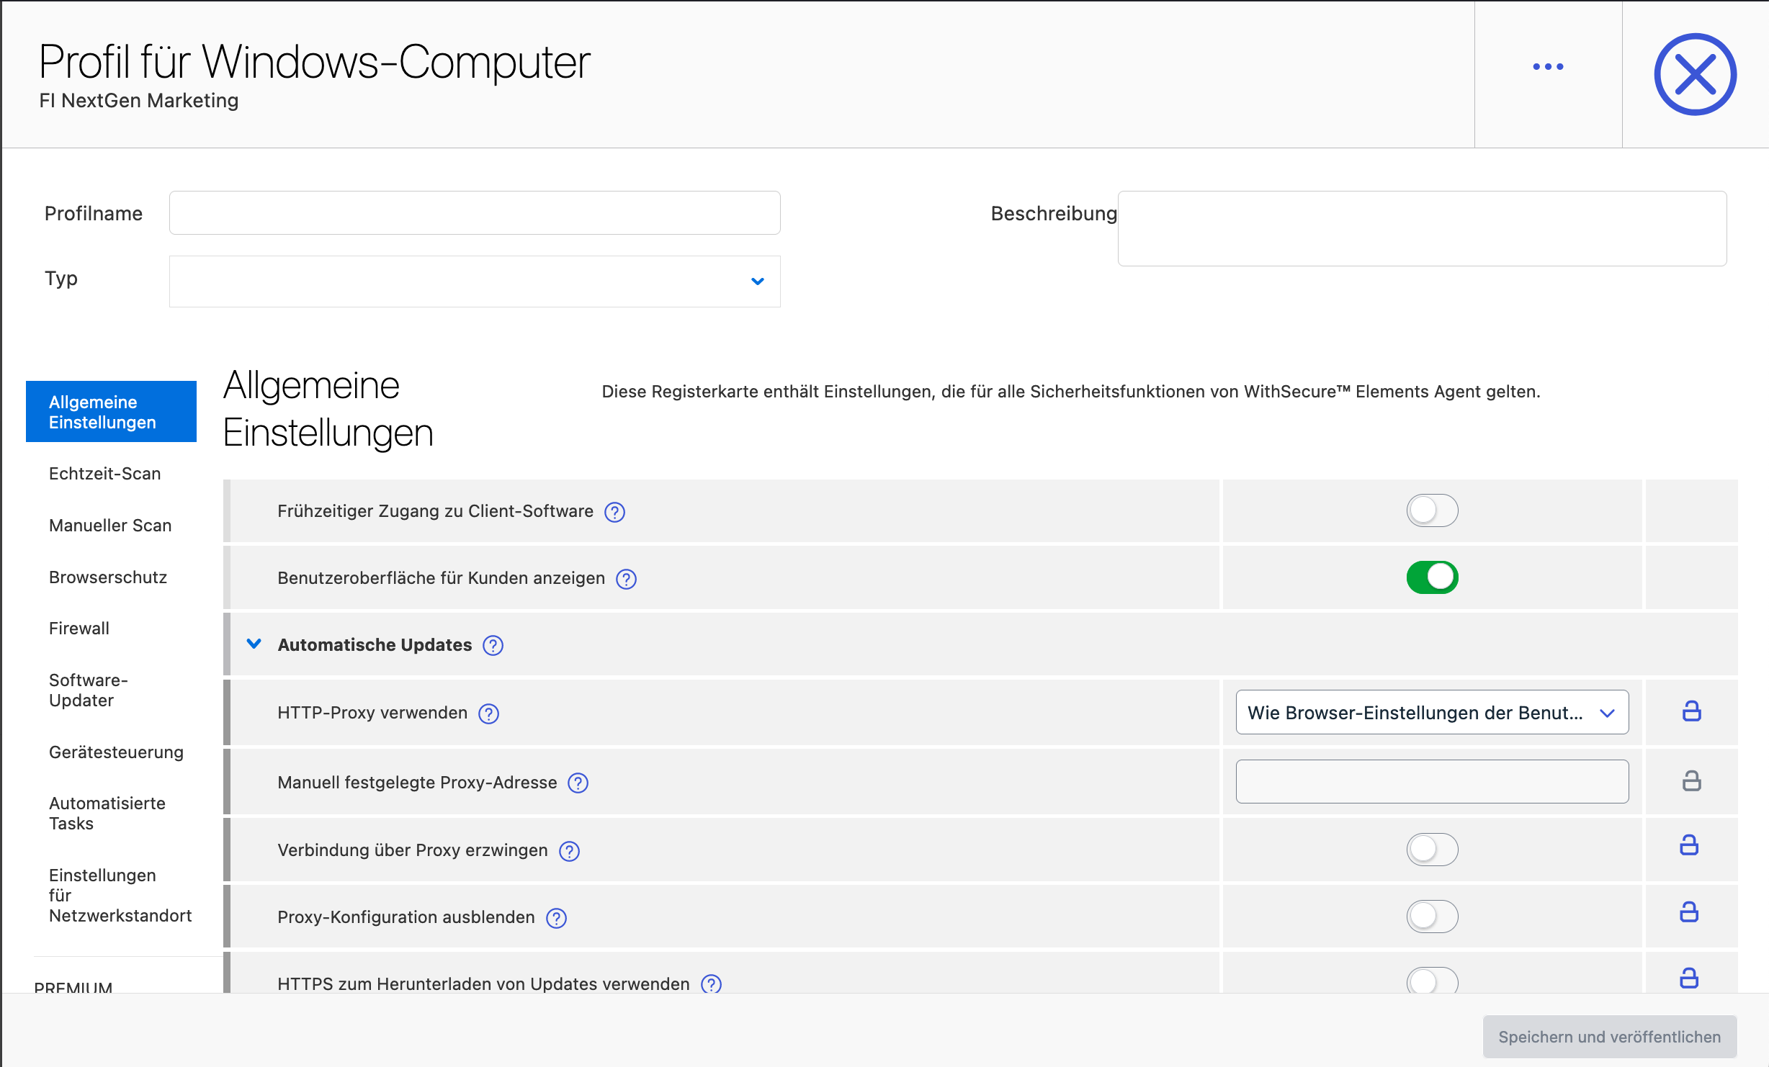Close the profile editor with X button
Image resolution: width=1769 pixels, height=1067 pixels.
pos(1695,74)
